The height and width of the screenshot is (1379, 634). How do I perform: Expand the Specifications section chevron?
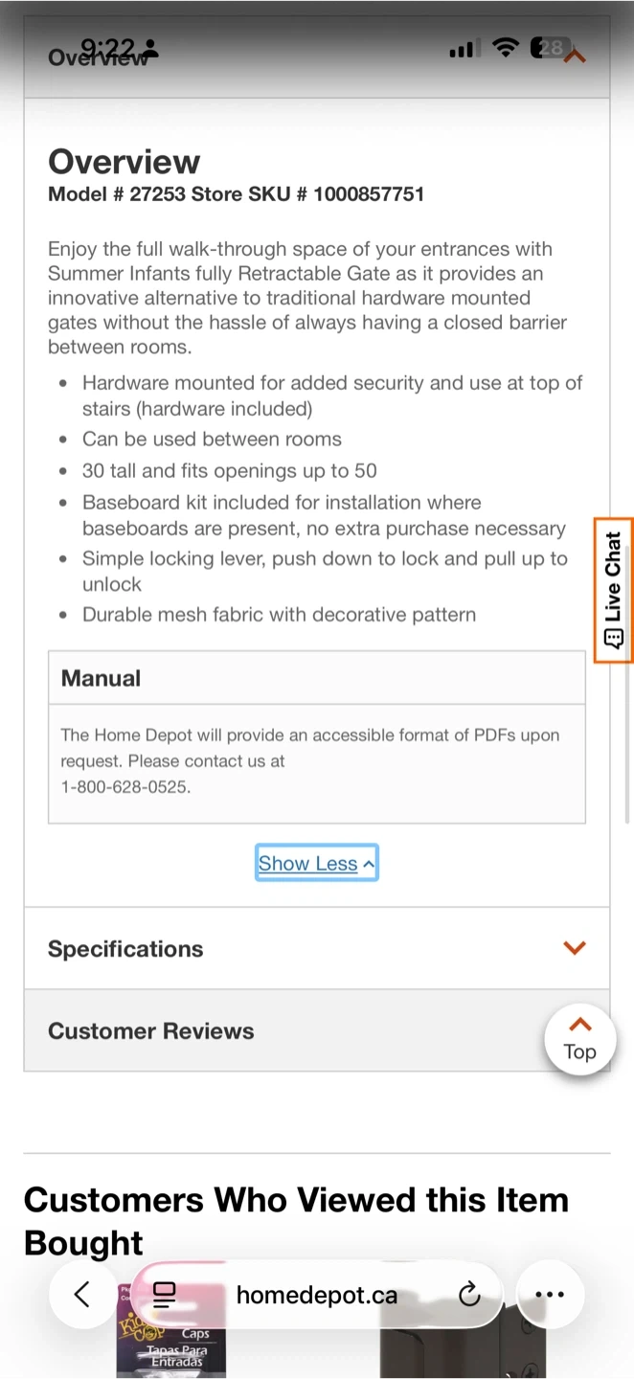point(574,948)
